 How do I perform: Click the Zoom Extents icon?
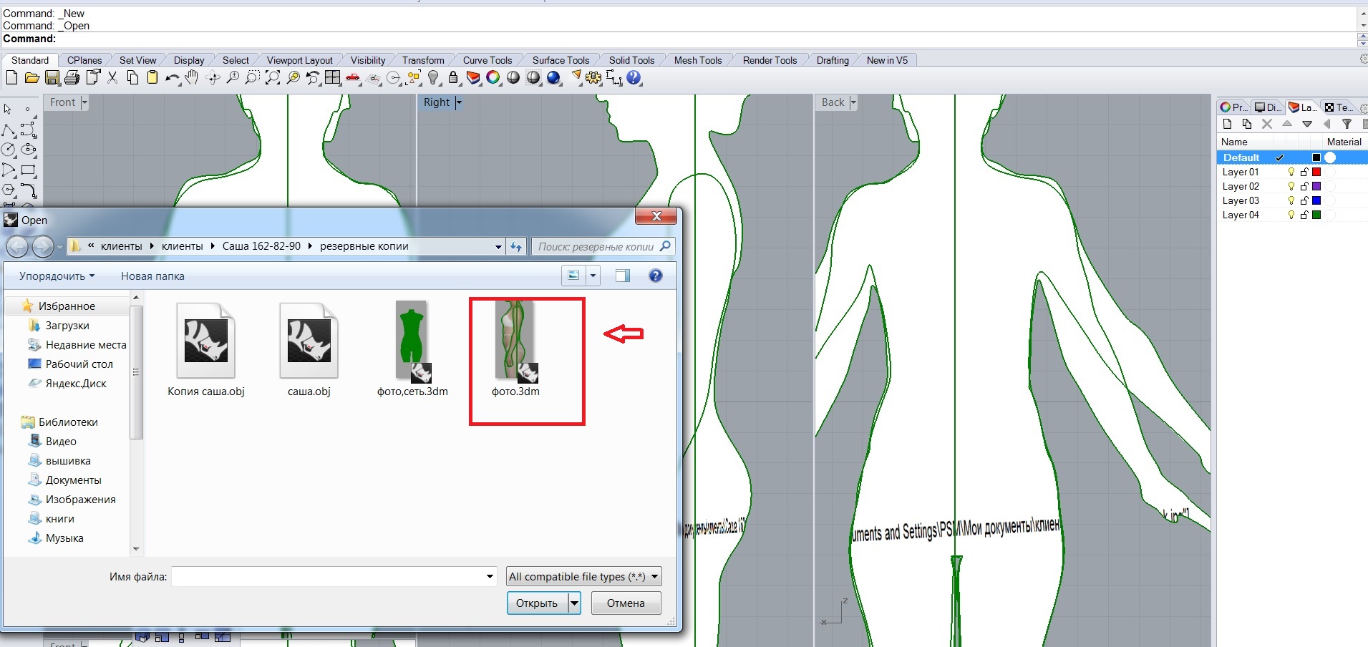[x=273, y=77]
